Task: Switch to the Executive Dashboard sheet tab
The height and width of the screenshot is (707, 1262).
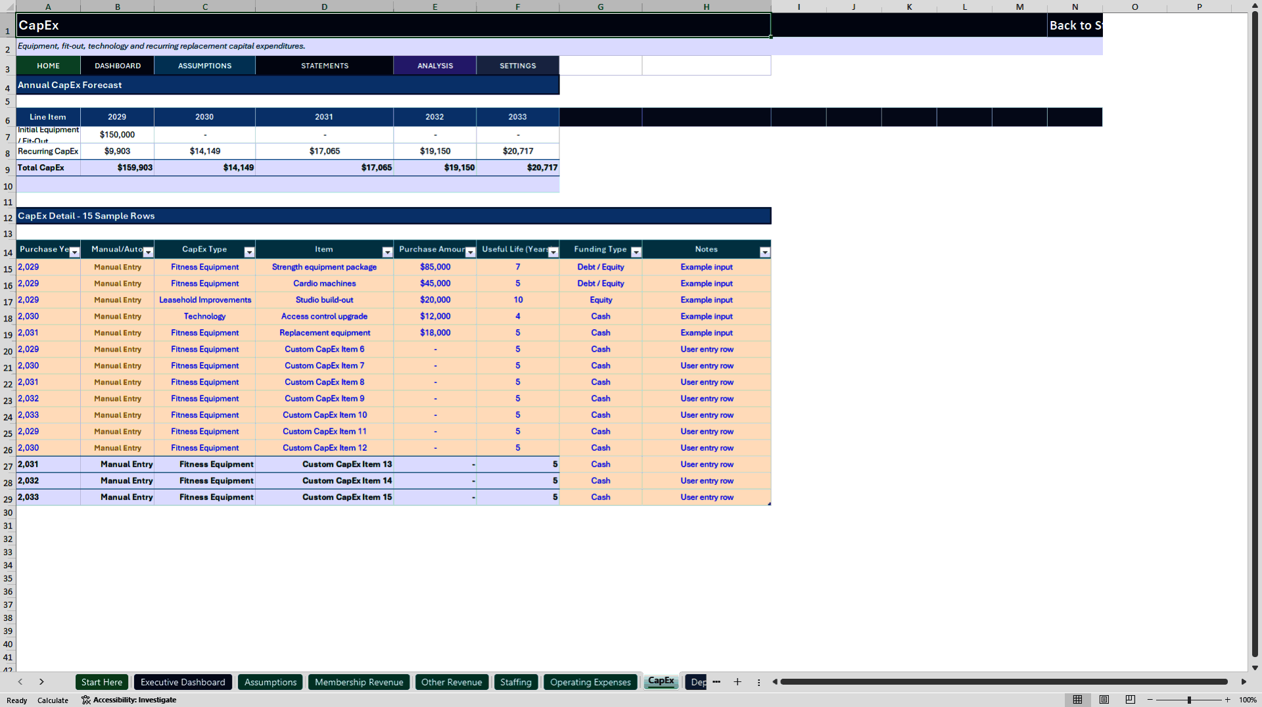Action: (x=183, y=682)
